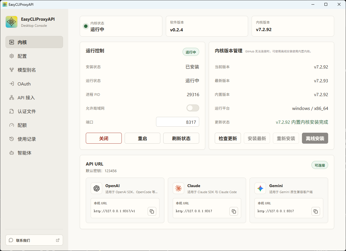Click the 安装状态 value 已安装
Screen dimensions: 346x251
click(192, 67)
